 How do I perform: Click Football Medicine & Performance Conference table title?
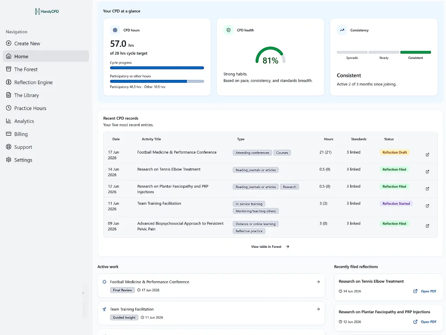pos(177,152)
